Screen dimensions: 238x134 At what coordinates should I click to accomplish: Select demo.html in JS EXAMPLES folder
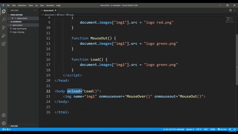17,25
